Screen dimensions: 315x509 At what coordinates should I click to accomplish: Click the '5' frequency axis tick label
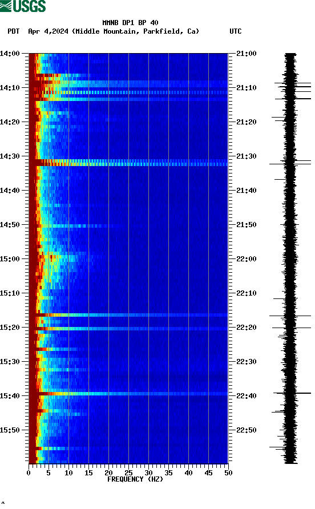coord(49,473)
